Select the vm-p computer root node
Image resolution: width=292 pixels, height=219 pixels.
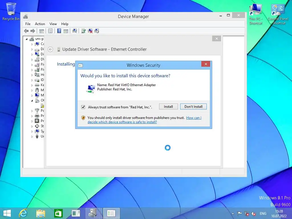point(37,39)
